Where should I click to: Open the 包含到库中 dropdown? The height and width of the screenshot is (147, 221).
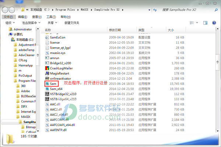[31, 23]
